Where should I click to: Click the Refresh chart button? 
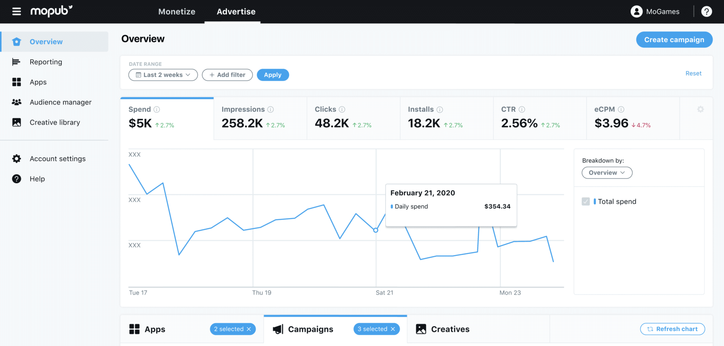pyautogui.click(x=672, y=329)
